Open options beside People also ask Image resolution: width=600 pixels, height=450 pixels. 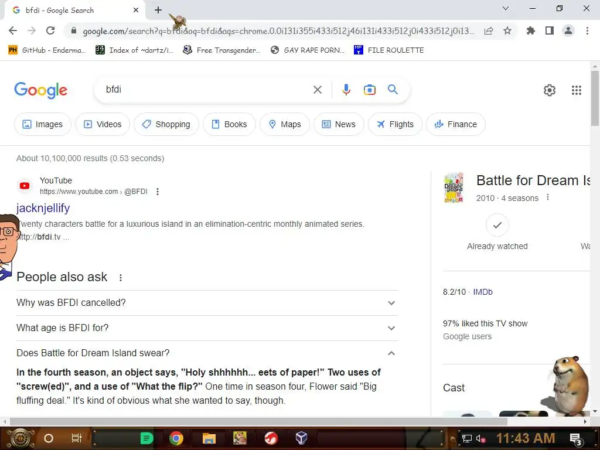(121, 278)
